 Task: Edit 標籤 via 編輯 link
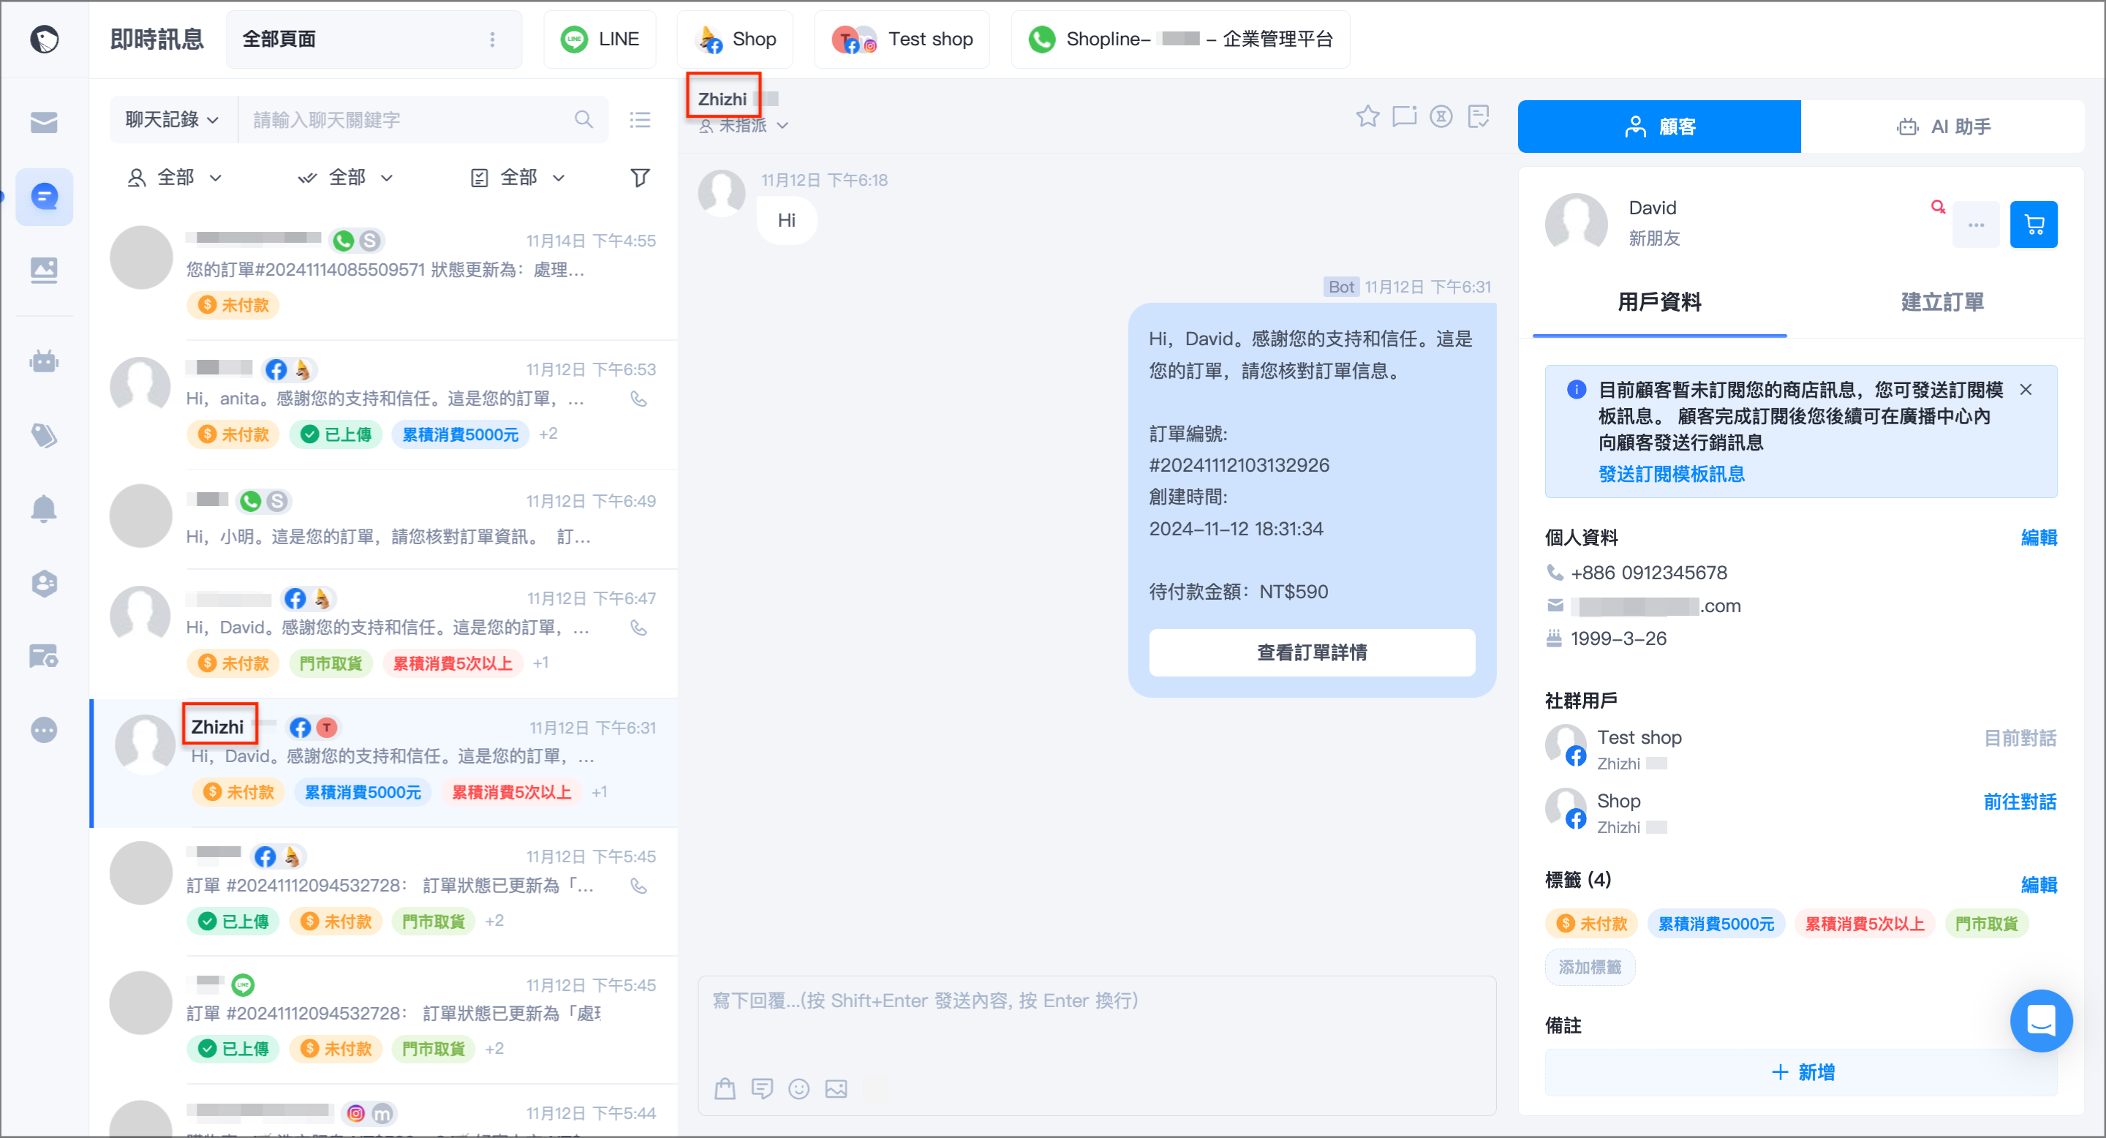click(2038, 884)
